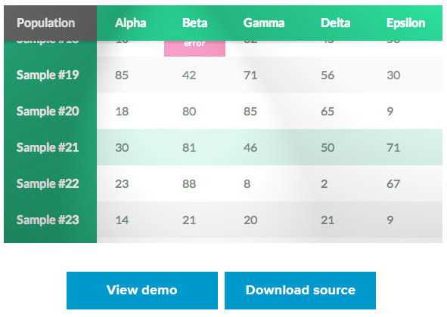Viewport: 447px width, 317px height.
Task: Click Epsilon value 67 in Sample #22
Action: click(393, 184)
